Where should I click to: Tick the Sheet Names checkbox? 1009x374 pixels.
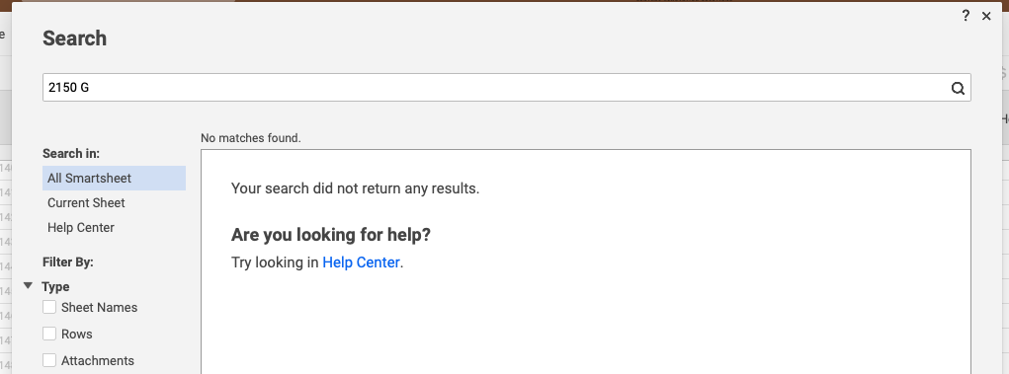click(x=49, y=307)
